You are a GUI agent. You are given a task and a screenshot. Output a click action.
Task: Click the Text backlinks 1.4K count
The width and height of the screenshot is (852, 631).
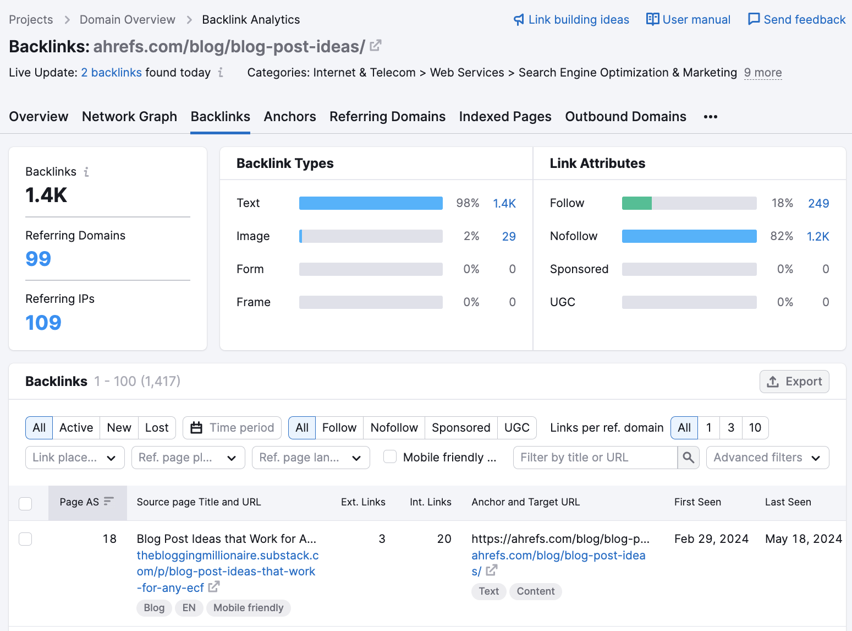pyautogui.click(x=504, y=203)
